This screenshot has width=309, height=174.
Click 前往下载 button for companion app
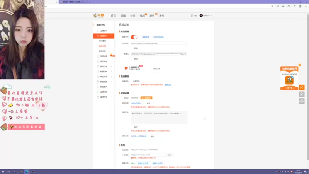click(x=157, y=69)
